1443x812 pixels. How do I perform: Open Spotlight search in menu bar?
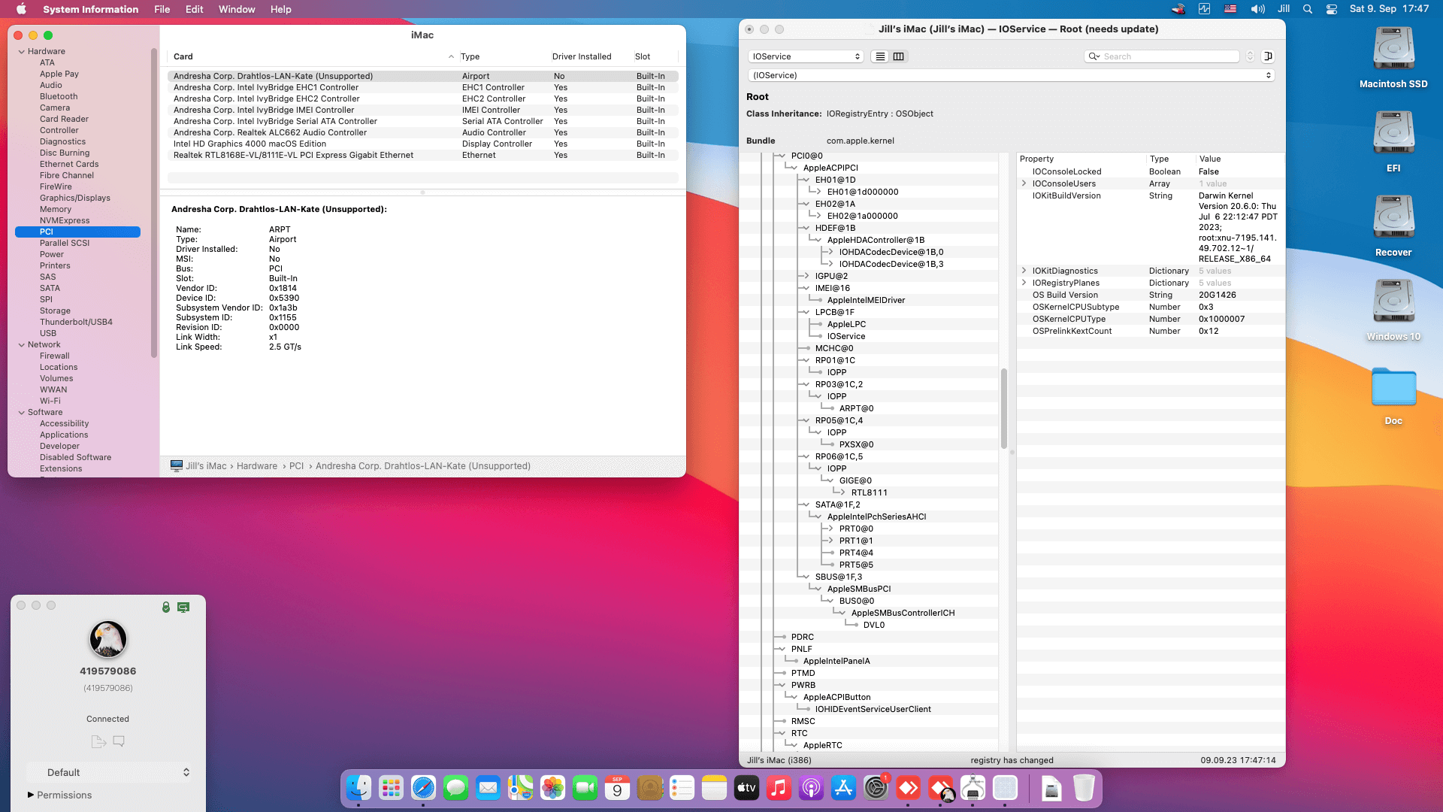click(x=1308, y=9)
